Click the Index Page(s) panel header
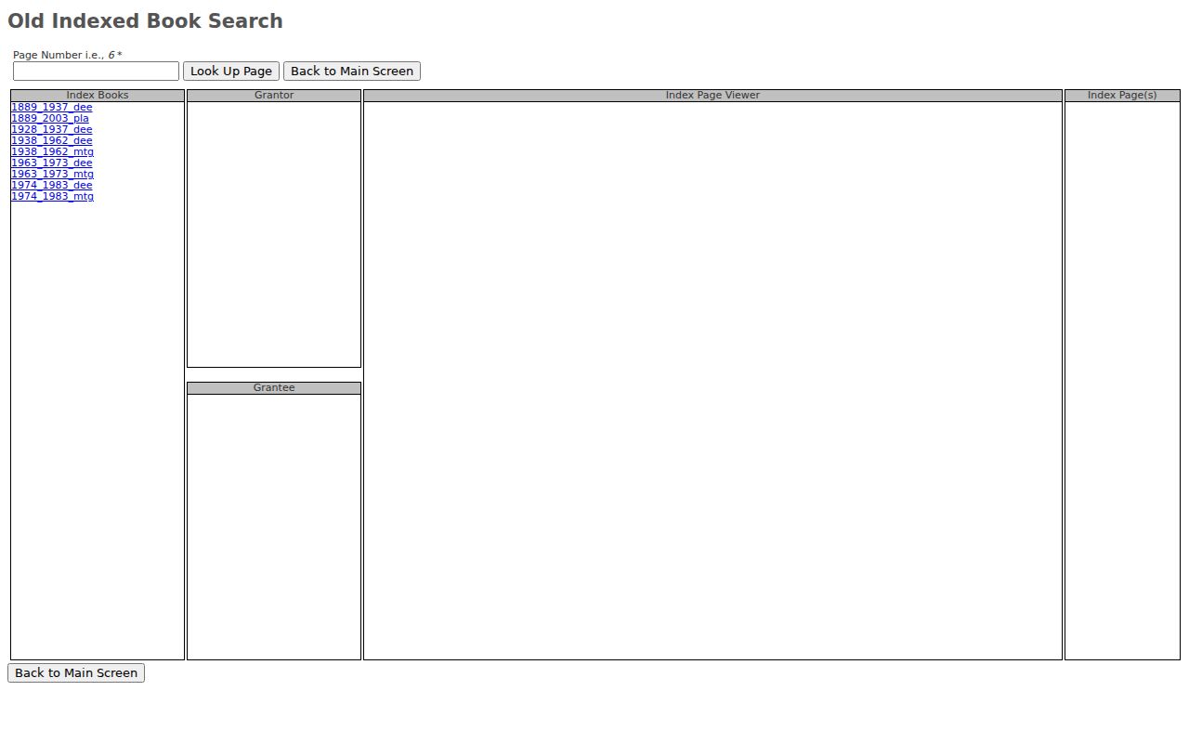This screenshot has height=743, width=1189. 1122,95
